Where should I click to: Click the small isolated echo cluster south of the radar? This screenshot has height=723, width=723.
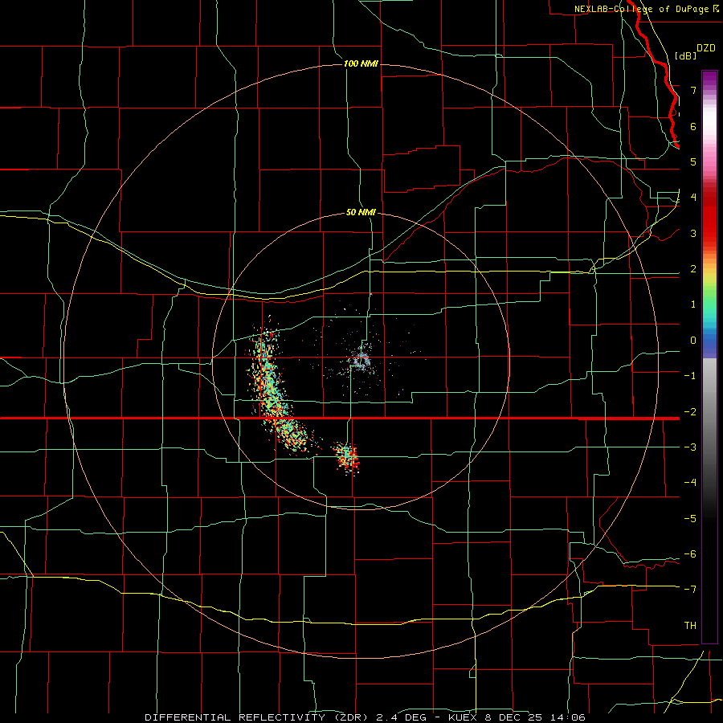347,457
